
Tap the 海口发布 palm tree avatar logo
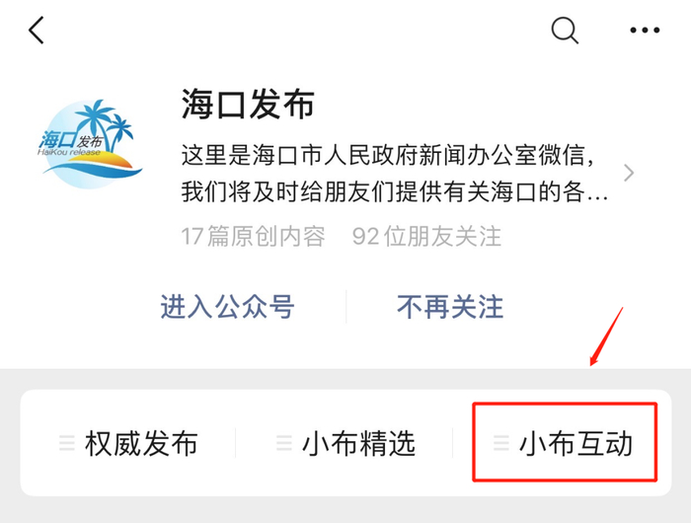[90, 144]
